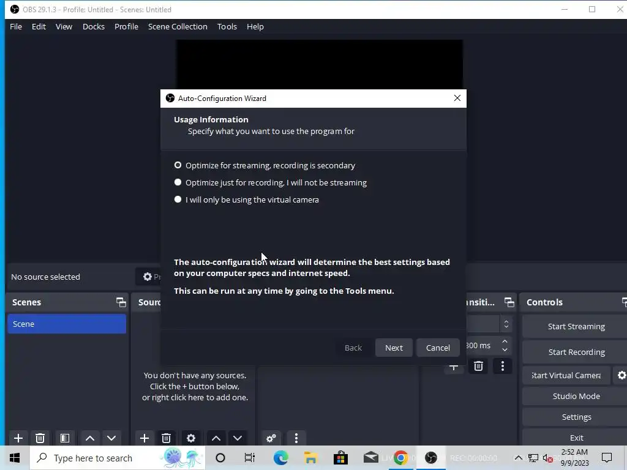
Task: Open Microsoft Store from taskbar
Action: 340,458
